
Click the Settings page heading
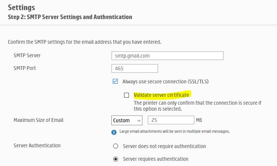click(21, 7)
